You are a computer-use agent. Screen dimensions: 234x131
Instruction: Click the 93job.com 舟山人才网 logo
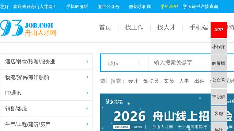click(x=28, y=28)
